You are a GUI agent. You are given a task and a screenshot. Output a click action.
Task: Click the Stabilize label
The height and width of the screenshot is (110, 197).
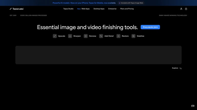(x=141, y=36)
